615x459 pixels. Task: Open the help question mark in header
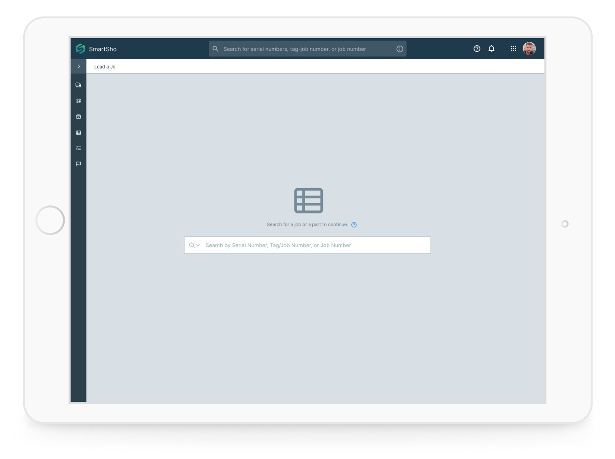click(477, 49)
